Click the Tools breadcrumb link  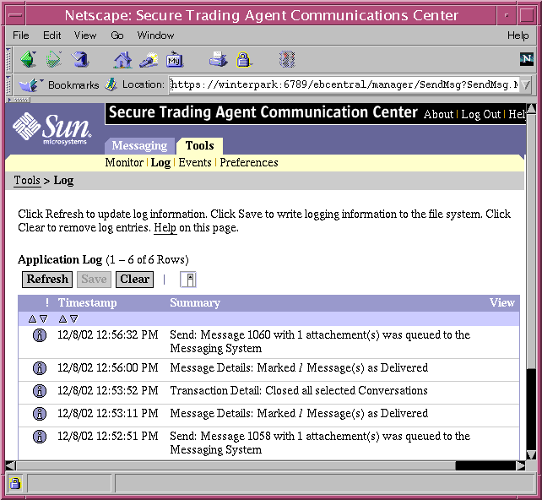27,181
